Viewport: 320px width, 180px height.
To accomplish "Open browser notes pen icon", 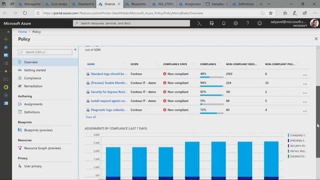I will click(295, 13).
